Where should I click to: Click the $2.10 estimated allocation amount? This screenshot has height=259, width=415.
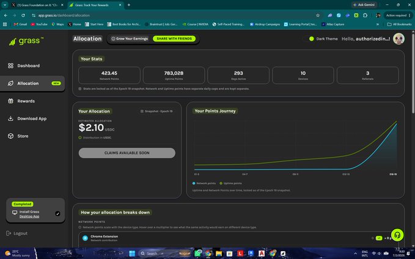91,128
